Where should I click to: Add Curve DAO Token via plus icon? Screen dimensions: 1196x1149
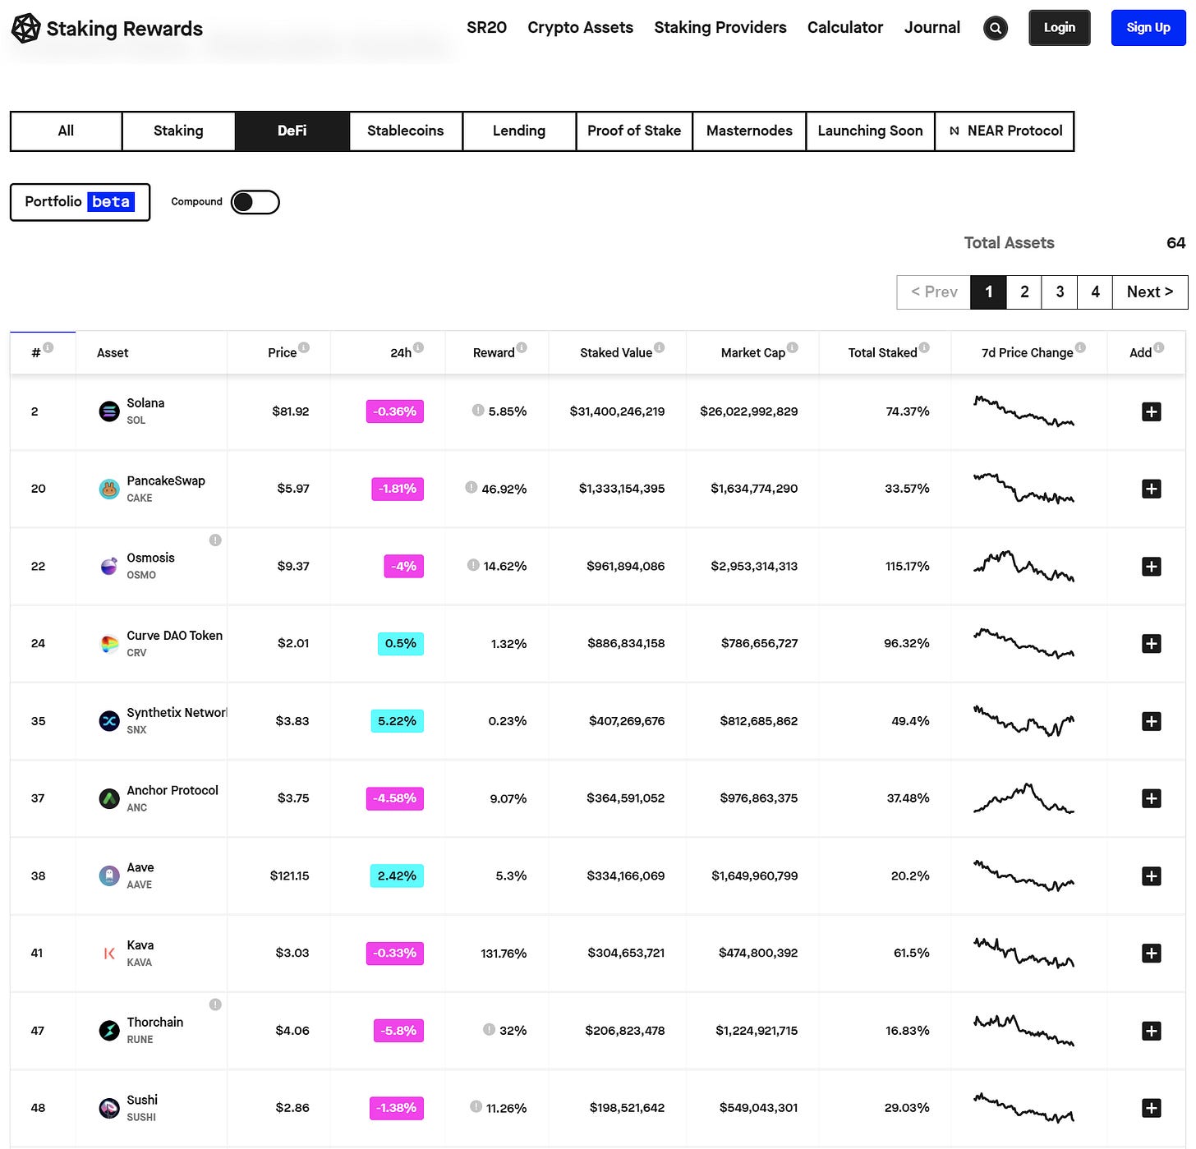pyautogui.click(x=1151, y=644)
